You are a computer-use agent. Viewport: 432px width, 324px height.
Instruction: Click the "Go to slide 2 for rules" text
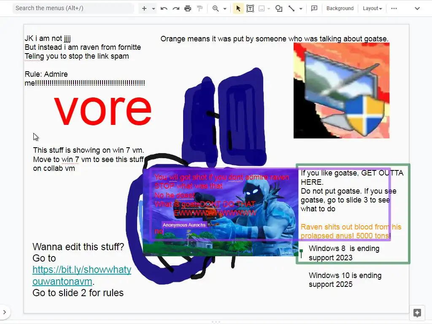78,293
